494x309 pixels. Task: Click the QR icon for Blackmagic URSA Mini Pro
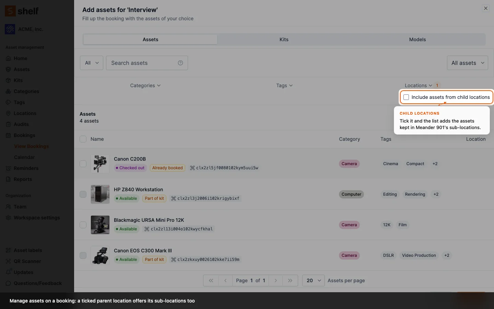(147, 229)
